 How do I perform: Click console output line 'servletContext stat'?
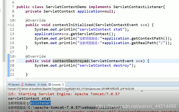(x=29, y=98)
